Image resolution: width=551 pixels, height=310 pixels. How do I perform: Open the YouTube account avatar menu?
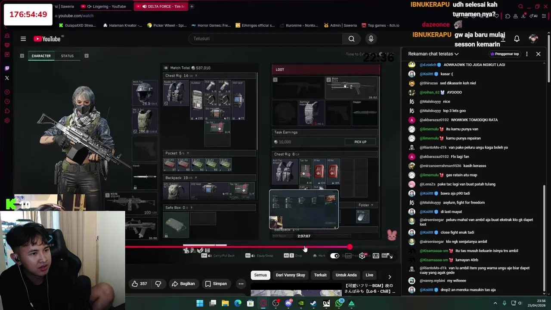point(533,39)
